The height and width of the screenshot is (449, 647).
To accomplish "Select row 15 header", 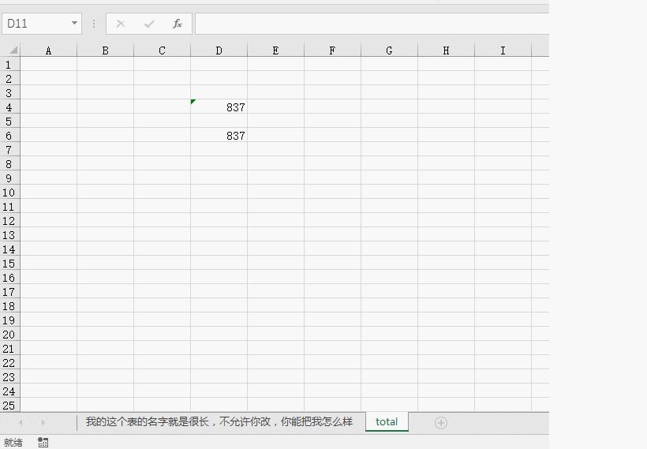I will [10, 264].
